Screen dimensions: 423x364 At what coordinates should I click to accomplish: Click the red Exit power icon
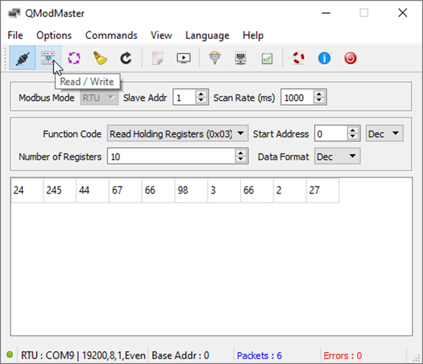coord(351,58)
